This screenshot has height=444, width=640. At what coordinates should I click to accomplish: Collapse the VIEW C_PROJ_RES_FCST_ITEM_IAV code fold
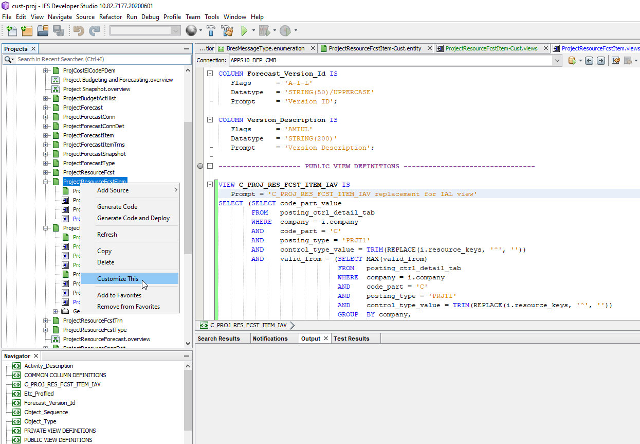click(x=210, y=185)
